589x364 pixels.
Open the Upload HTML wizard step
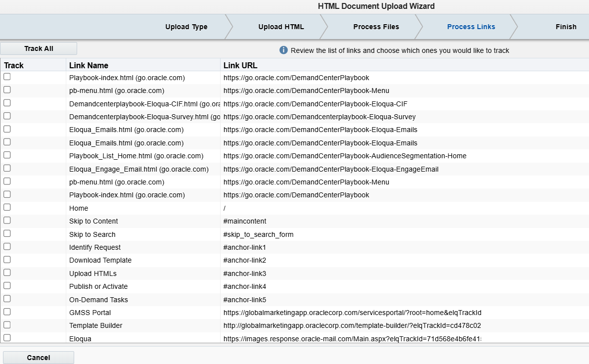pyautogui.click(x=281, y=27)
